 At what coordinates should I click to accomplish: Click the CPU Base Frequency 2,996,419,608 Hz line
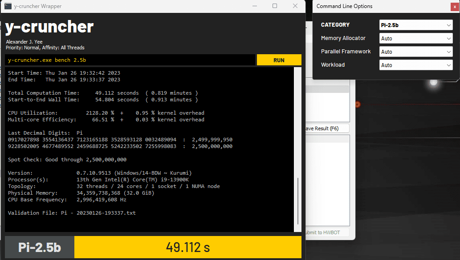click(67, 200)
